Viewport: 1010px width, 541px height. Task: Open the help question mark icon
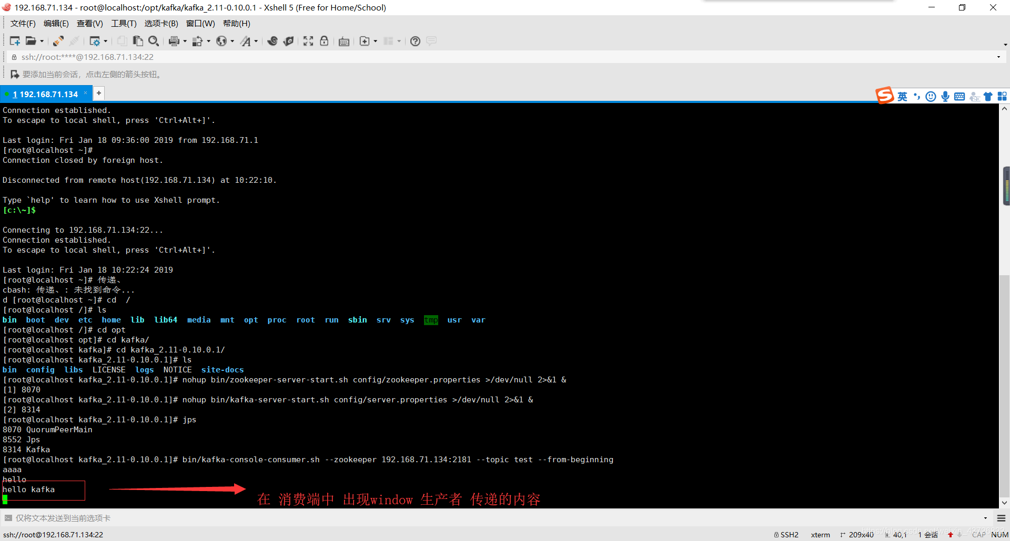(415, 41)
